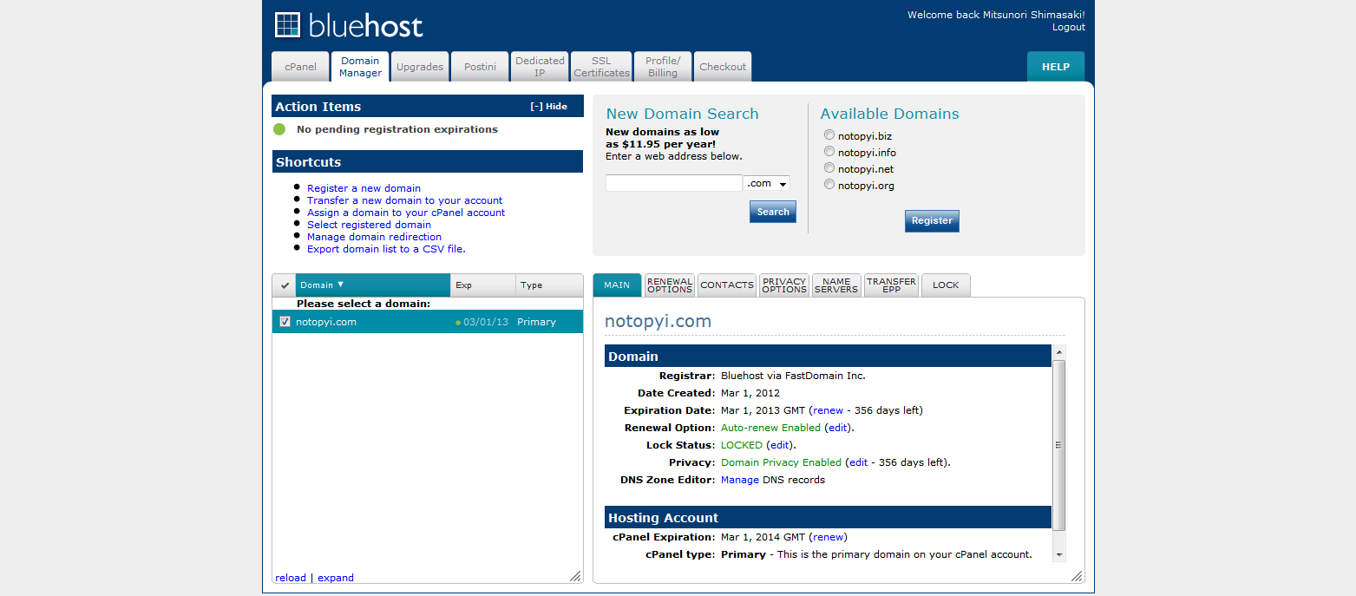Open Select registered domain link
The width and height of the screenshot is (1356, 596).
click(x=369, y=225)
